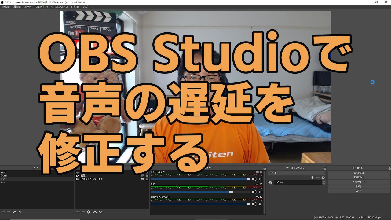Open シーンコレクション(S) menu
The image size is (391, 220).
[59, 7]
